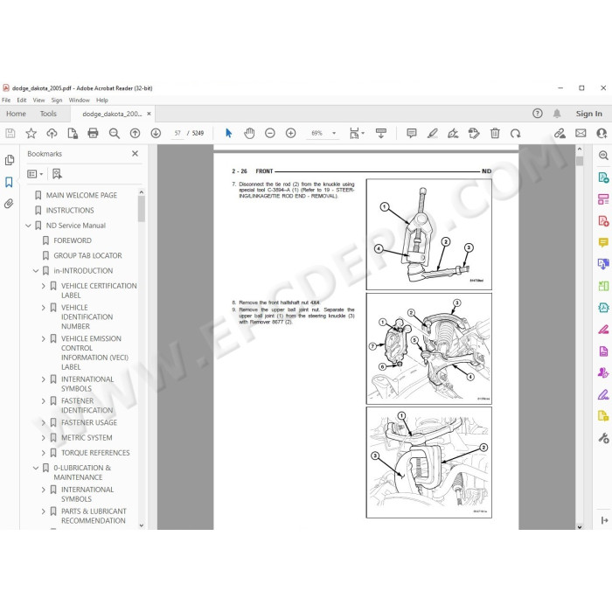This screenshot has width=612, height=612.
Task: Open the Sign menu
Action: pos(57,101)
